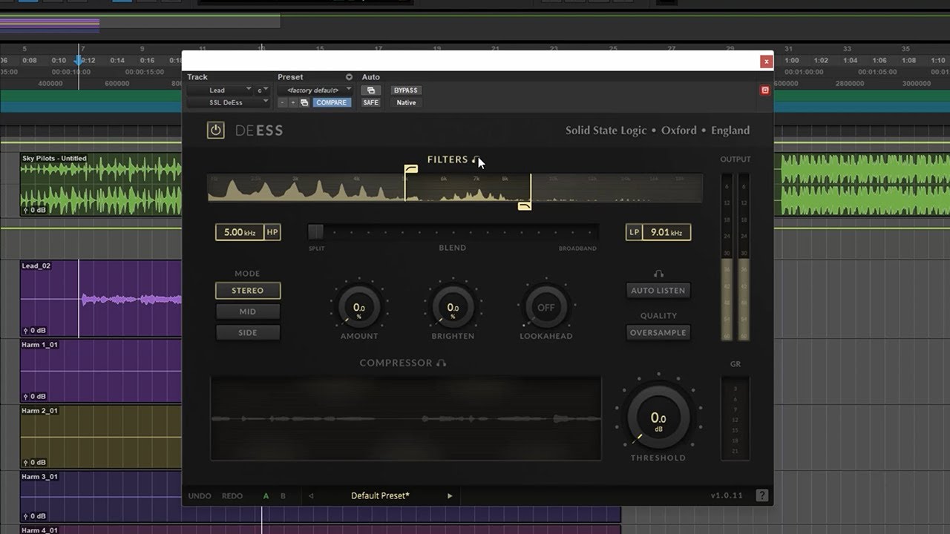Screen dimensions: 950x534
Task: Open the SSL DeEss plugin selector dropdown
Action: [x=229, y=102]
